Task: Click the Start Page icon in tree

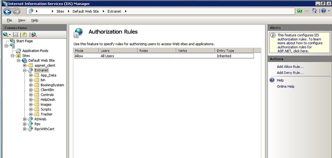Action: point(12,41)
